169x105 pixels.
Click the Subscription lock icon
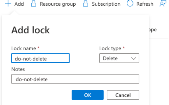(85, 3)
